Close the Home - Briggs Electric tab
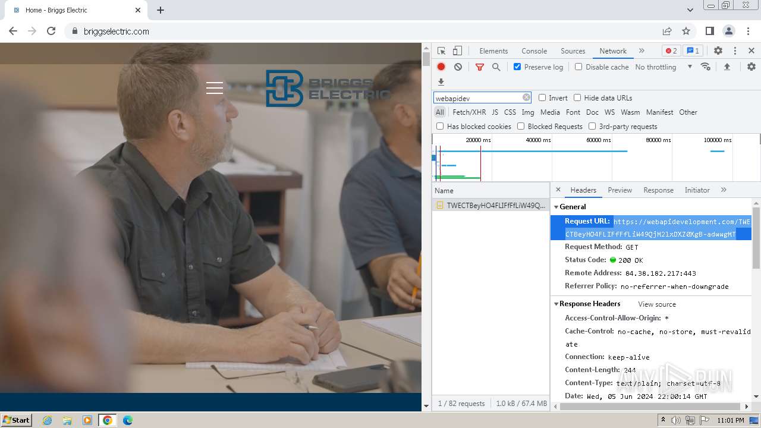 point(138,10)
